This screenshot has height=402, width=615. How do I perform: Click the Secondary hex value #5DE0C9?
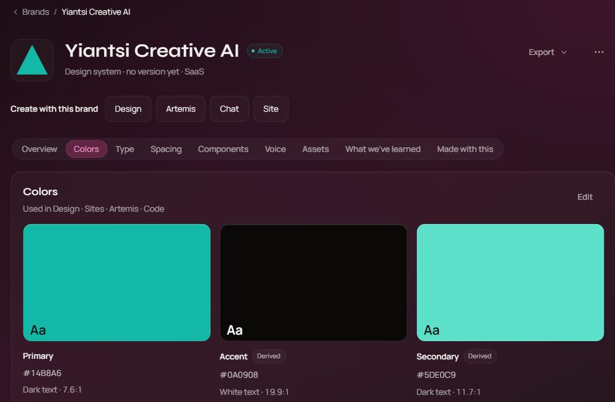(436, 375)
